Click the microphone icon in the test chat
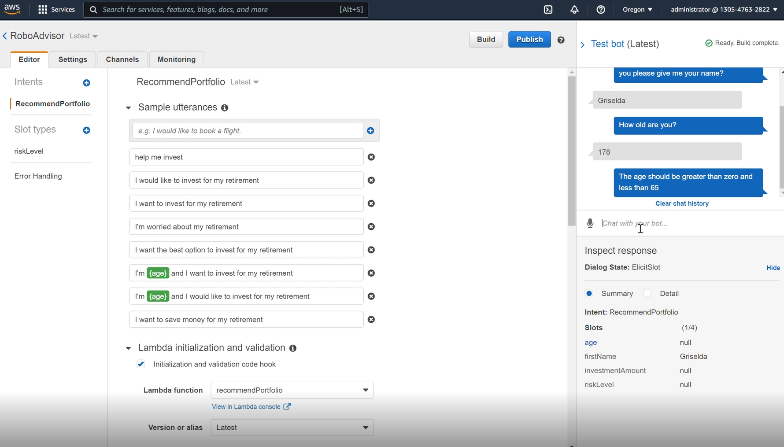The image size is (784, 447). [x=590, y=223]
